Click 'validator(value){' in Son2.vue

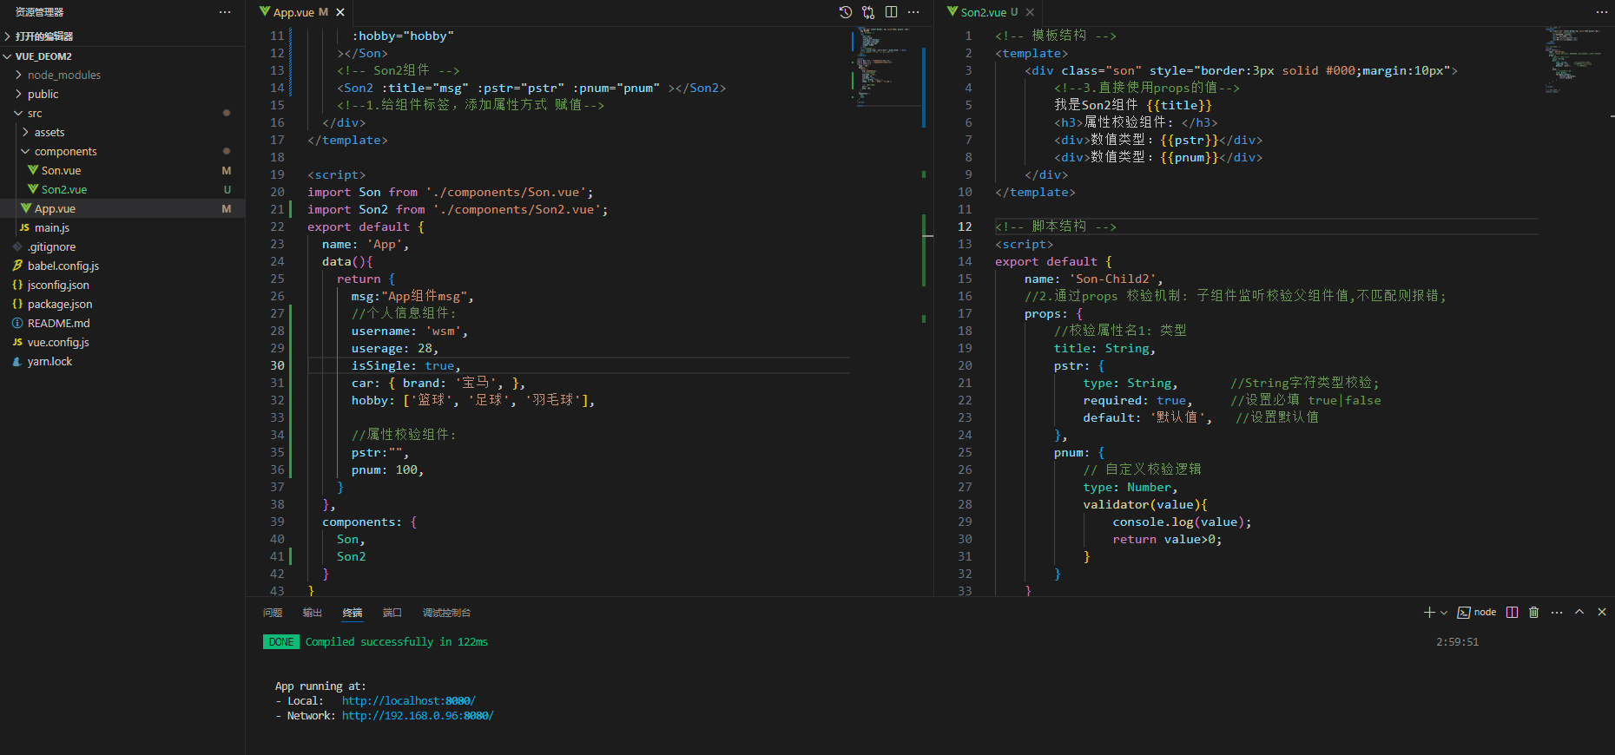point(1145,504)
